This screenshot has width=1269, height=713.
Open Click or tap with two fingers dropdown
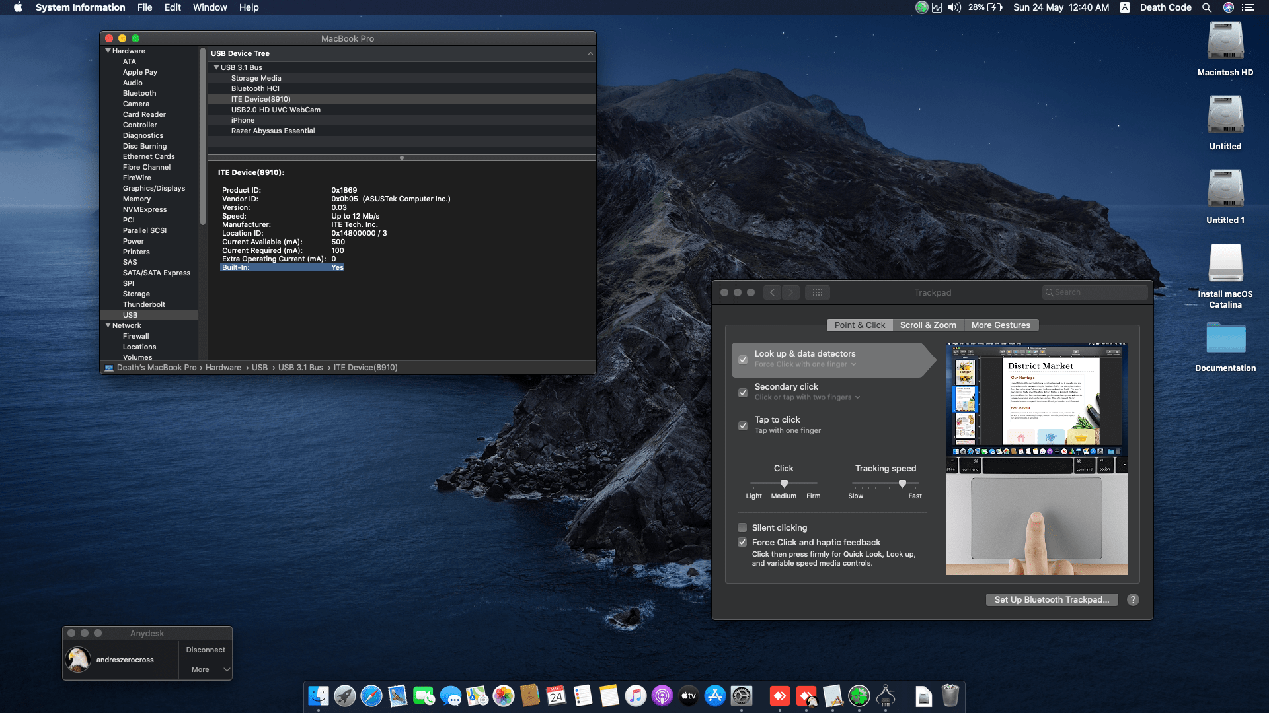pyautogui.click(x=807, y=397)
